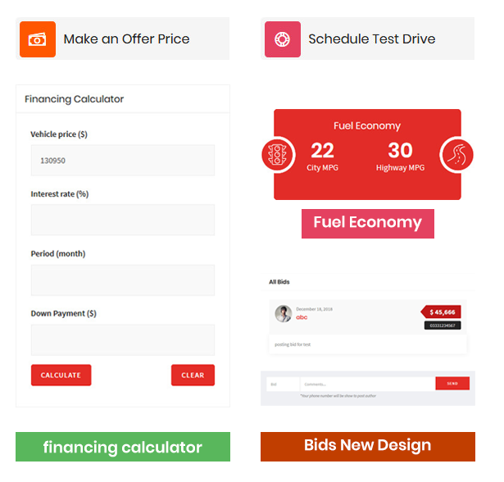Viewport: 504px width, 482px height.
Task: Open Make an Offer Price
Action: [x=126, y=39]
